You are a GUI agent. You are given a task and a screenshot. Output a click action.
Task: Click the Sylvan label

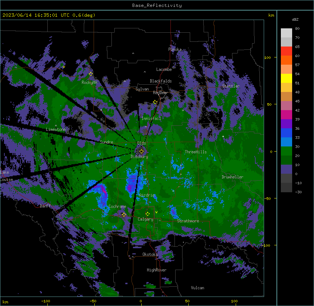point(142,89)
